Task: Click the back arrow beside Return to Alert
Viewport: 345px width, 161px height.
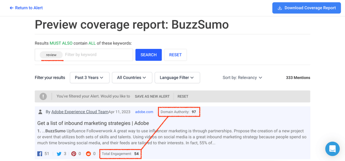Action: pyautogui.click(x=11, y=8)
